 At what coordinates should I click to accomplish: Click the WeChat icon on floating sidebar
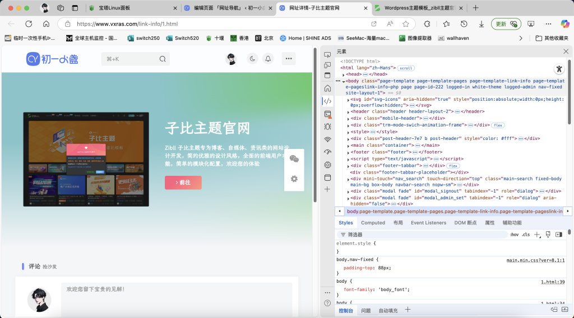[294, 159]
